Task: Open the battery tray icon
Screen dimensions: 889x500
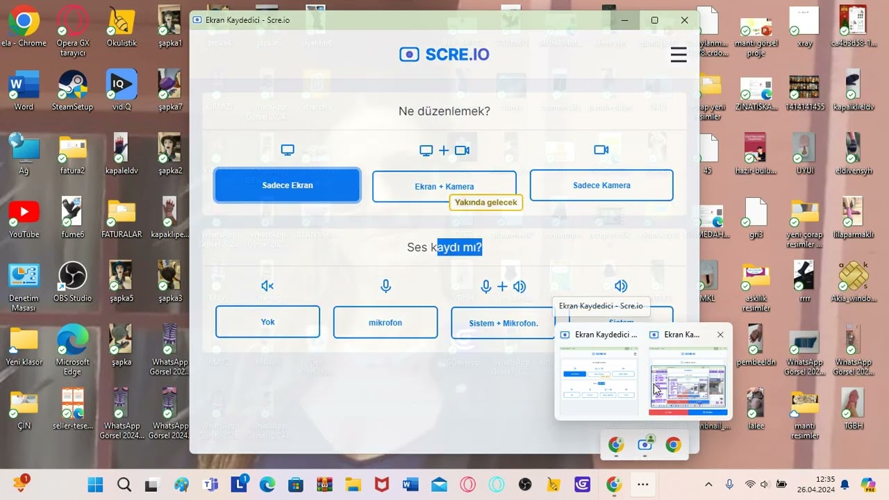Action: pos(781,485)
